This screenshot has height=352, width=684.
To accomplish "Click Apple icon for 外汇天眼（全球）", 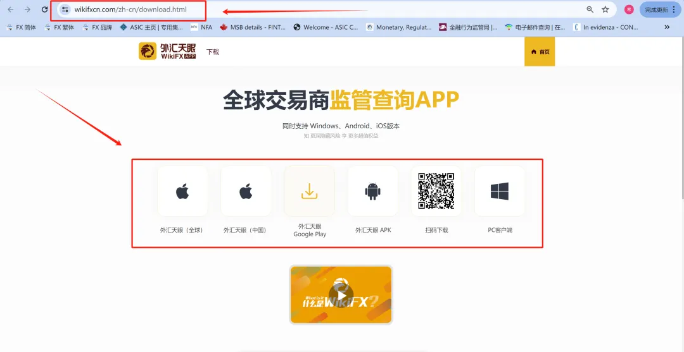I will 182,191.
